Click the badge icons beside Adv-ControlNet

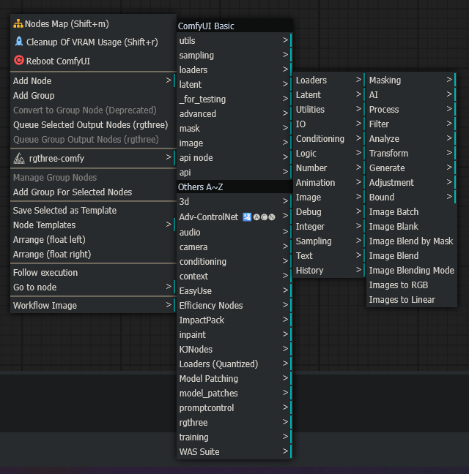point(259,217)
